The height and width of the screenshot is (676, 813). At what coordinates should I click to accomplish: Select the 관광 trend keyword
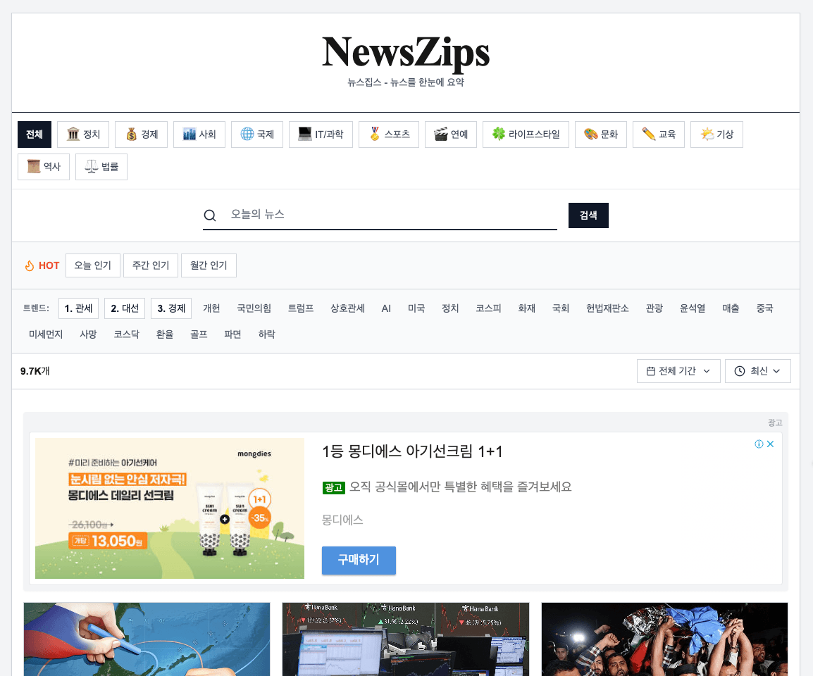coord(654,308)
